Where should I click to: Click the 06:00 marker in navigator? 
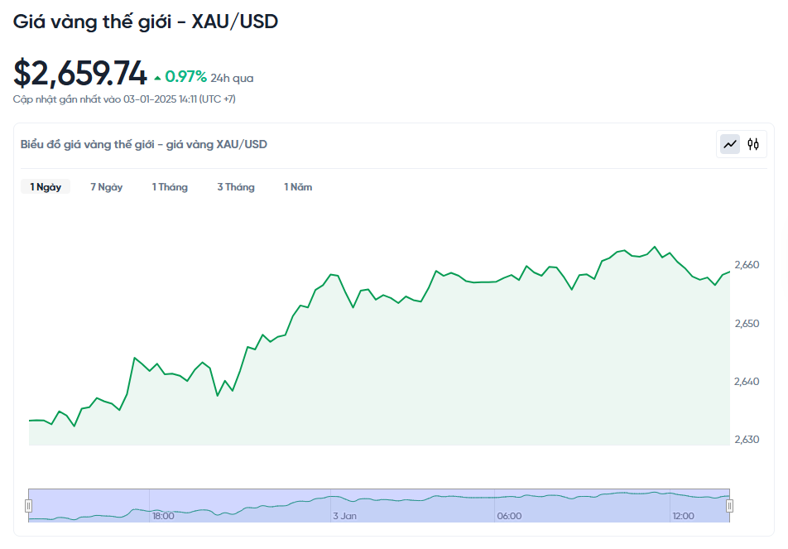[509, 516]
